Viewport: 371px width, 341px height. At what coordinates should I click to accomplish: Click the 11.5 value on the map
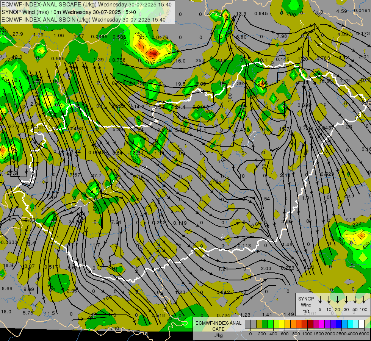[x=50, y=313]
